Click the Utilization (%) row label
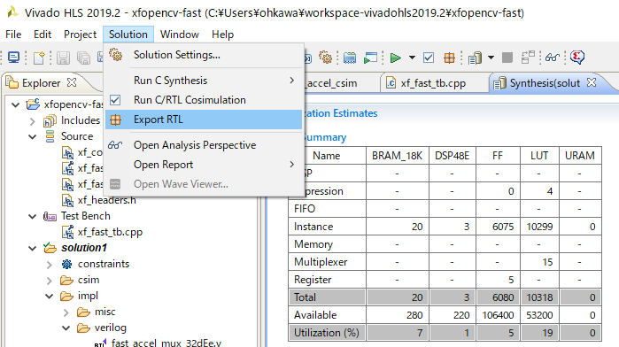This screenshot has width=619, height=347. (327, 333)
